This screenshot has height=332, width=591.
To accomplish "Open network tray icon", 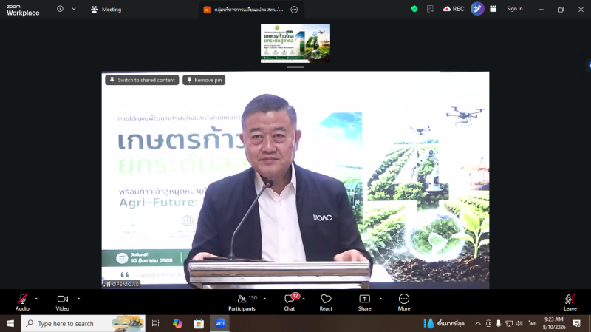I will point(509,323).
